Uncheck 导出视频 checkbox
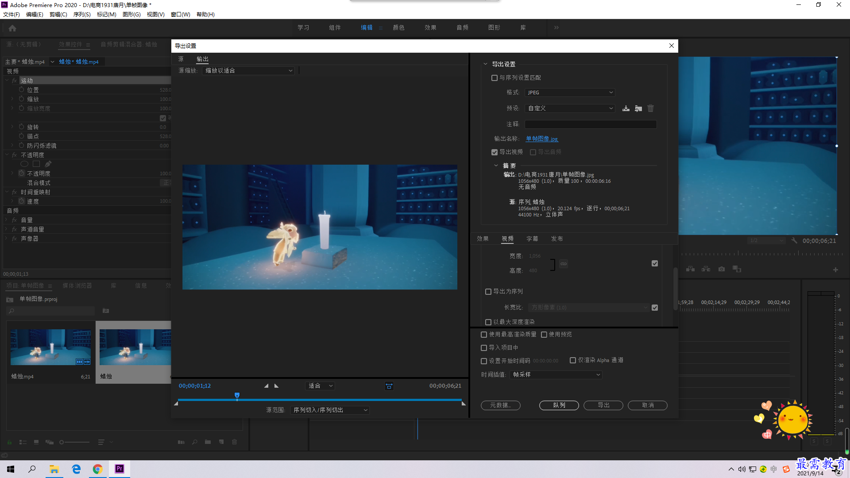The width and height of the screenshot is (850, 478). pyautogui.click(x=495, y=152)
